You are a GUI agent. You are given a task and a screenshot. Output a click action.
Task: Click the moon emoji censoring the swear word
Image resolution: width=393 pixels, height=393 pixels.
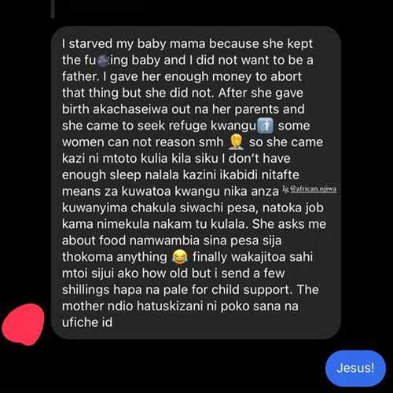(x=103, y=61)
